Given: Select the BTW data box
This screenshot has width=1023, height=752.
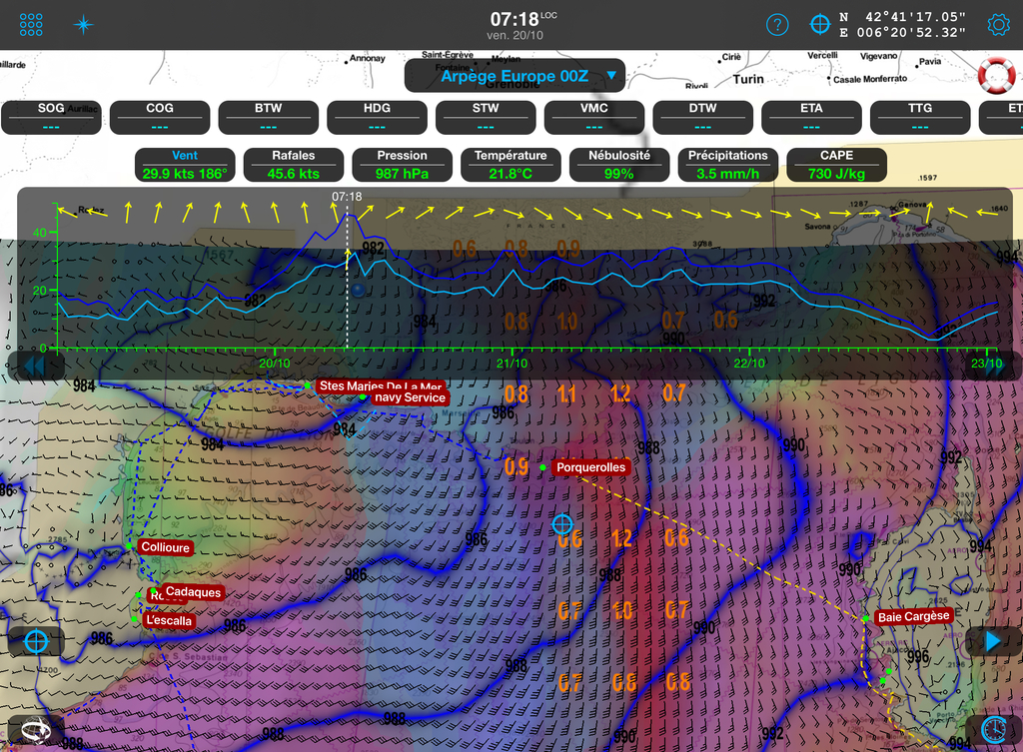Looking at the screenshot, I should 268,117.
